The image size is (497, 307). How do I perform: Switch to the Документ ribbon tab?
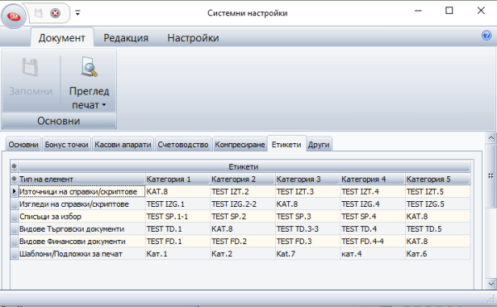62,38
